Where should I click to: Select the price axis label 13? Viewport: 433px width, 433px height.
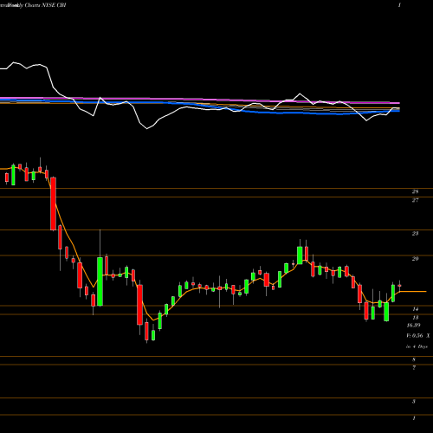click(415, 318)
